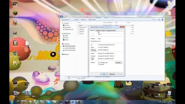This screenshot has width=185, height=104.
Task: Open the Sicherheit tab in properties dialog
Action: tap(98, 31)
